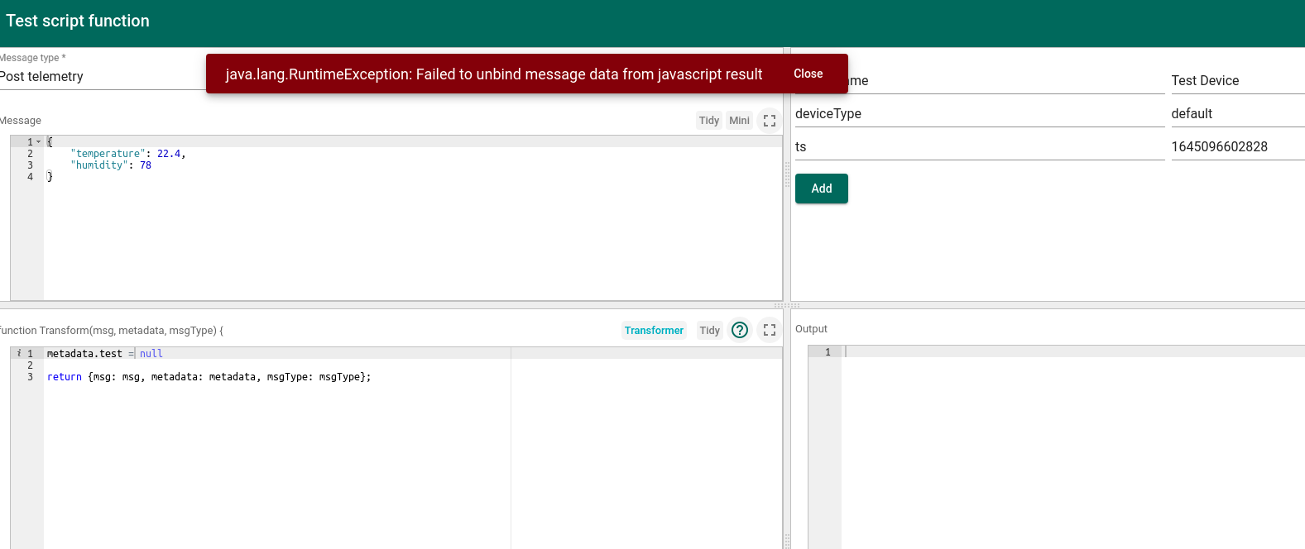Image resolution: width=1305 pixels, height=549 pixels.
Task: Toggle fullscreen for the Transform function editor
Action: [x=770, y=331]
